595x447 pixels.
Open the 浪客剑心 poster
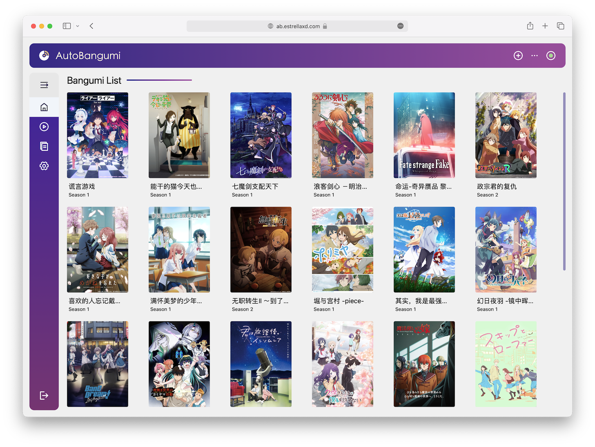click(x=343, y=135)
